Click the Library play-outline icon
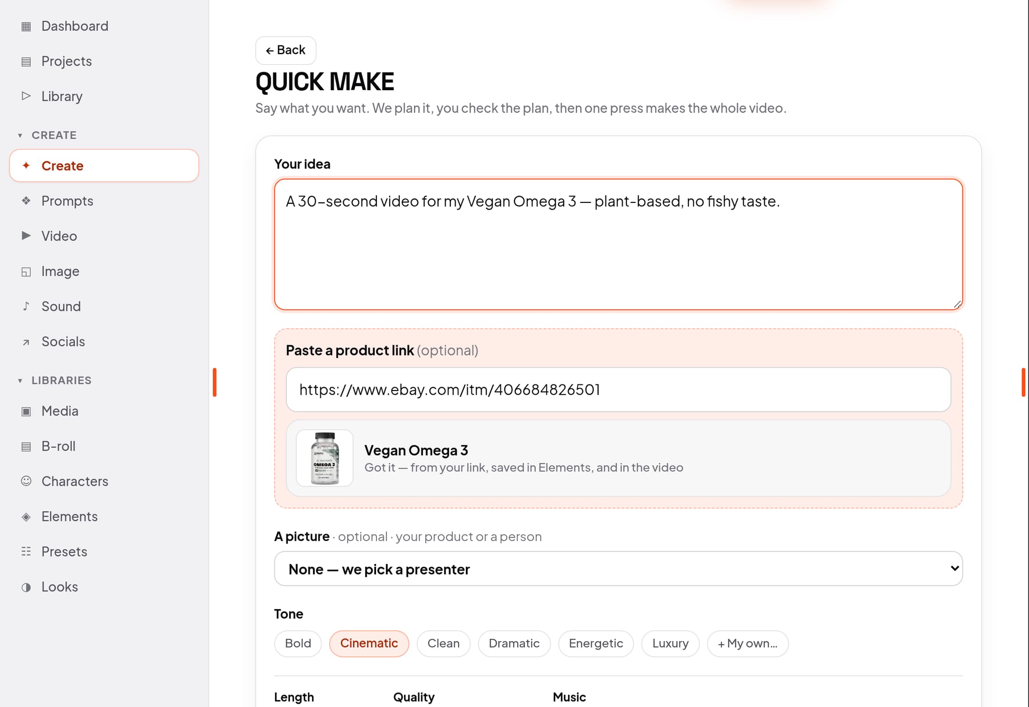Image resolution: width=1029 pixels, height=707 pixels. tap(26, 96)
